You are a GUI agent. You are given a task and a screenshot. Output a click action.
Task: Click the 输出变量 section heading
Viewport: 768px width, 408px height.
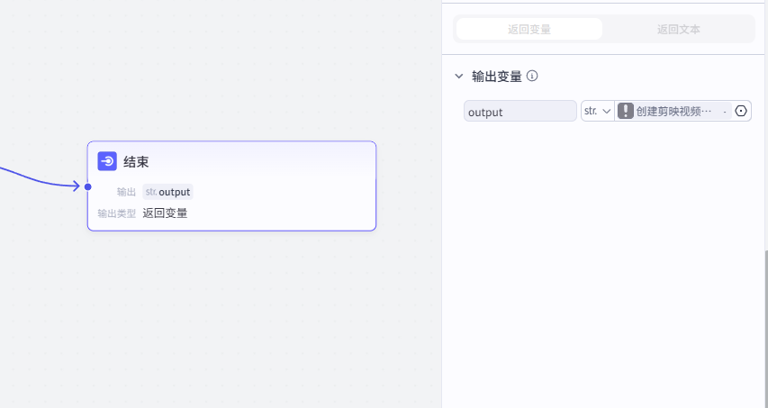pyautogui.click(x=496, y=77)
